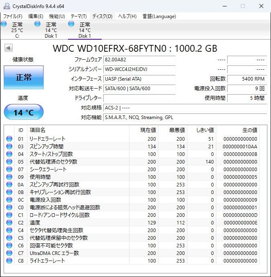Image resolution: width=271 pixels, height=277 pixels.
Task: Click status icon of row 09 使用時間
Action: (9, 177)
